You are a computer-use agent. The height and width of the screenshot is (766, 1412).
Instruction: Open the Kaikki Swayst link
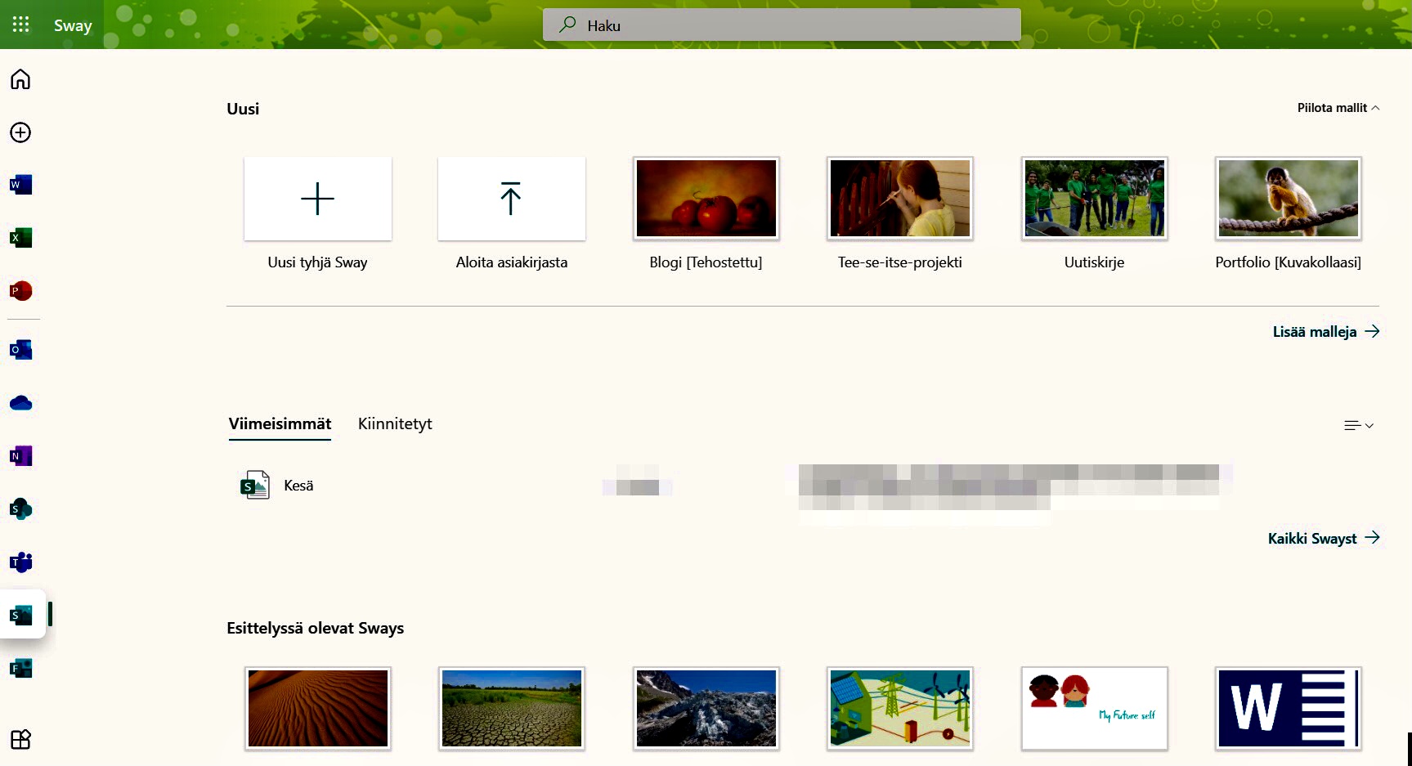tap(1323, 538)
